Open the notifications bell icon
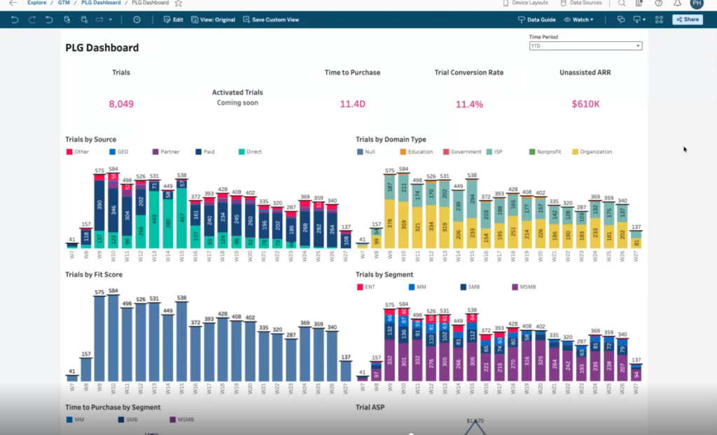The image size is (717, 435). pyautogui.click(x=677, y=4)
